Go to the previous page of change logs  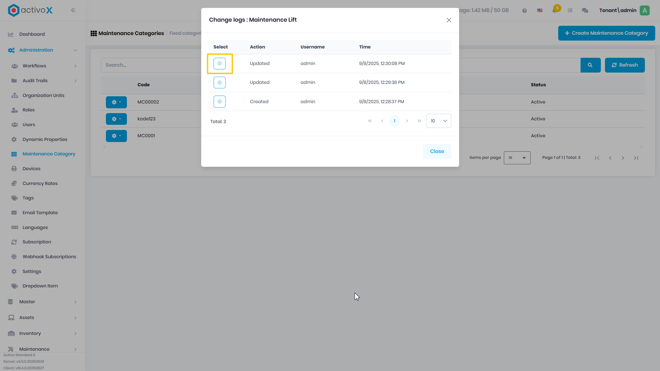(382, 121)
